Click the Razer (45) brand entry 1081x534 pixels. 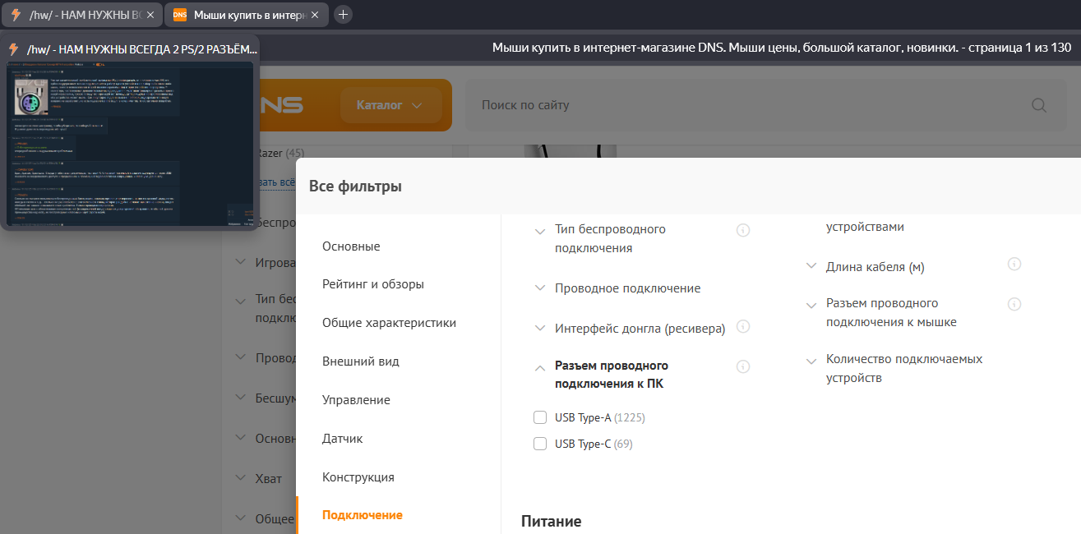click(280, 153)
